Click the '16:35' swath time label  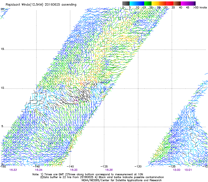pos(74,170)
